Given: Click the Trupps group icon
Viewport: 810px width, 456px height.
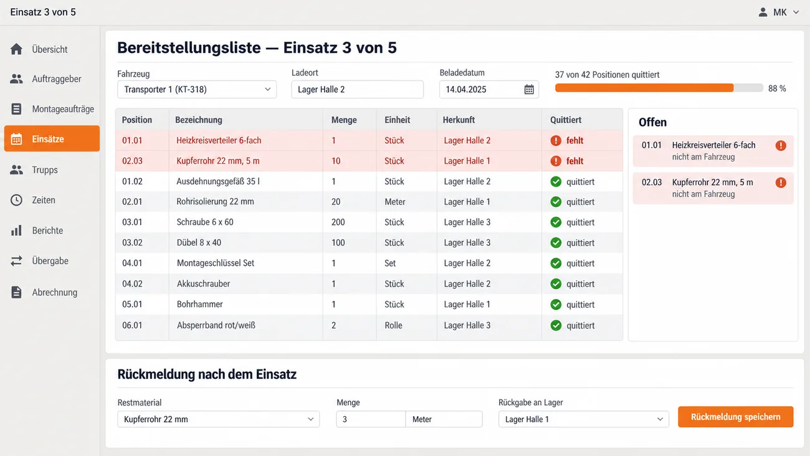Looking at the screenshot, I should (x=17, y=169).
